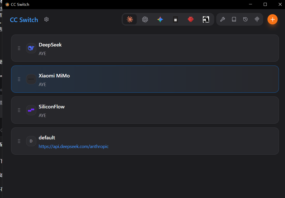Click the SiliconFlow purple logo

click(x=31, y=110)
